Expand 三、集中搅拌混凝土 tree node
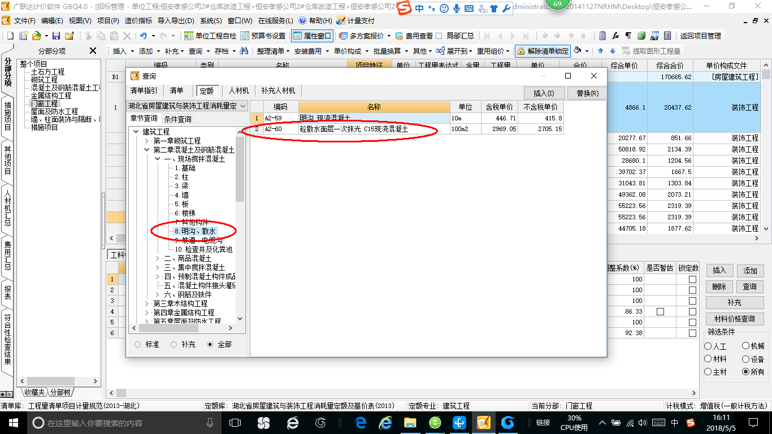The height and width of the screenshot is (434, 772). point(158,267)
